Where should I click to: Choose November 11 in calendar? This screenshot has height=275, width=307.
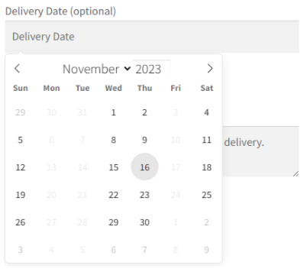(206, 140)
